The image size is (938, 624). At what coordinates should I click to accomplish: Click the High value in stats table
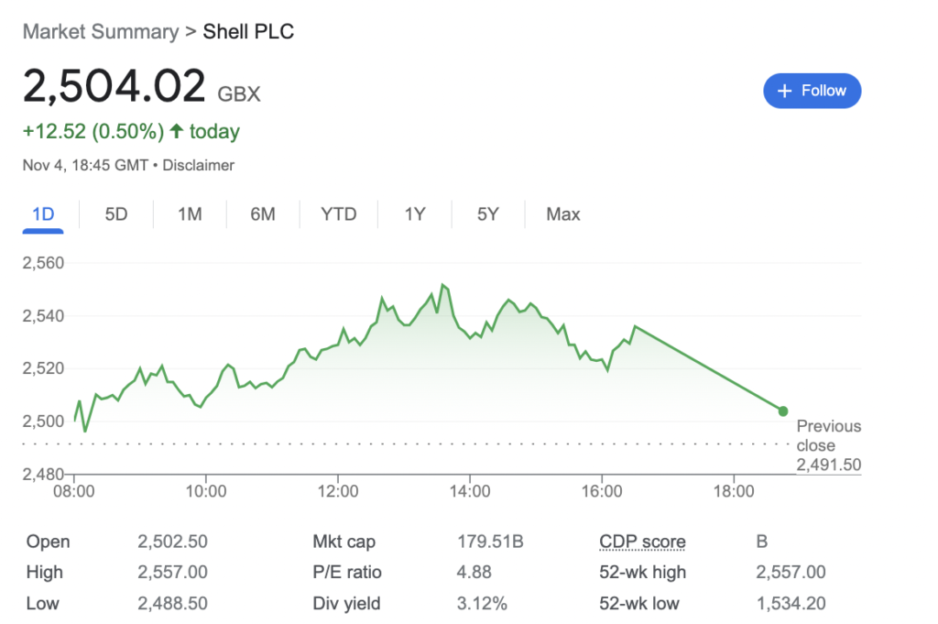pyautogui.click(x=172, y=572)
